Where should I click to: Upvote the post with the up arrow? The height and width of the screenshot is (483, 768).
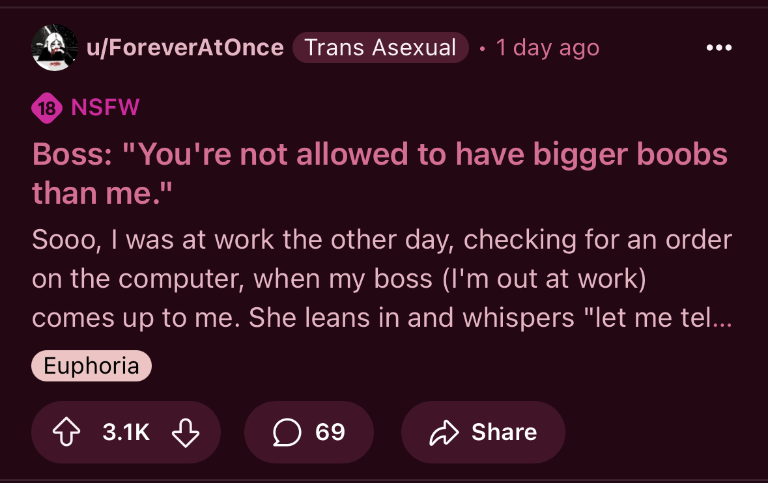click(x=66, y=432)
